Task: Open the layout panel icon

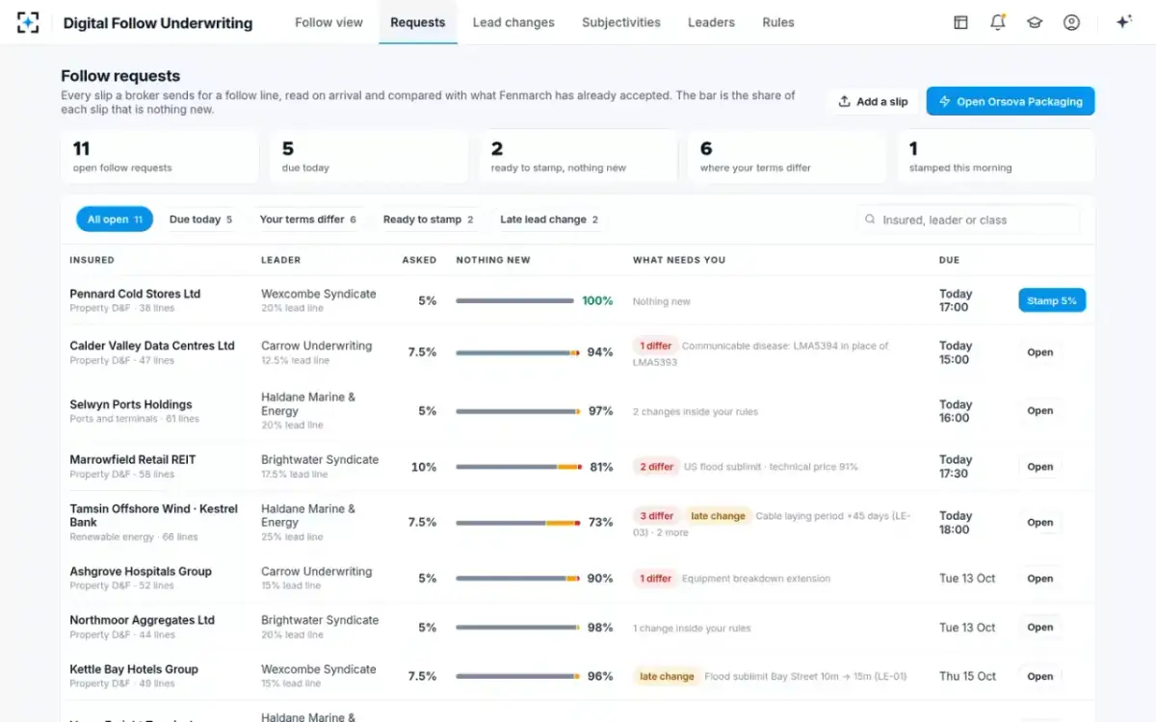Action: [x=960, y=22]
